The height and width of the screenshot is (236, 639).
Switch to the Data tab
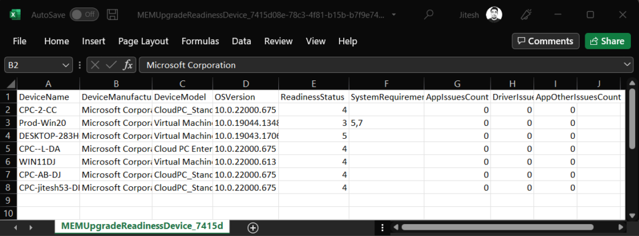point(241,41)
